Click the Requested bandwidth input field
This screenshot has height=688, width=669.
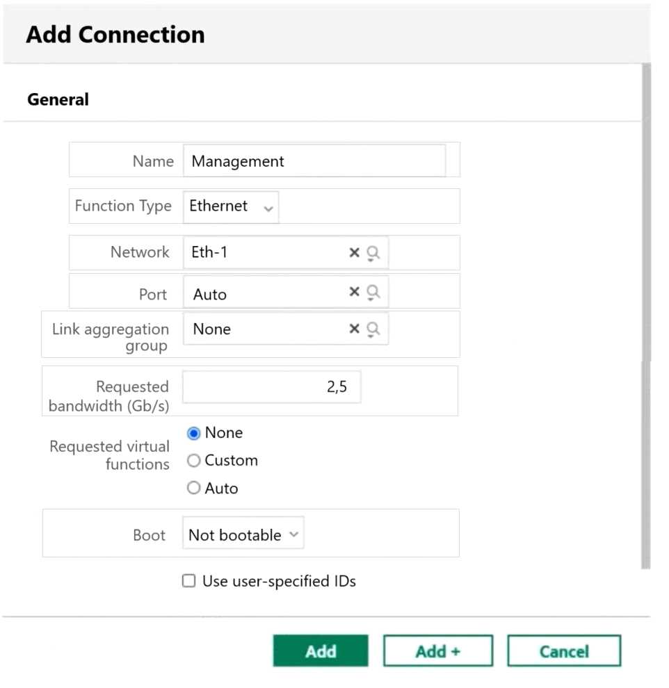click(272, 387)
